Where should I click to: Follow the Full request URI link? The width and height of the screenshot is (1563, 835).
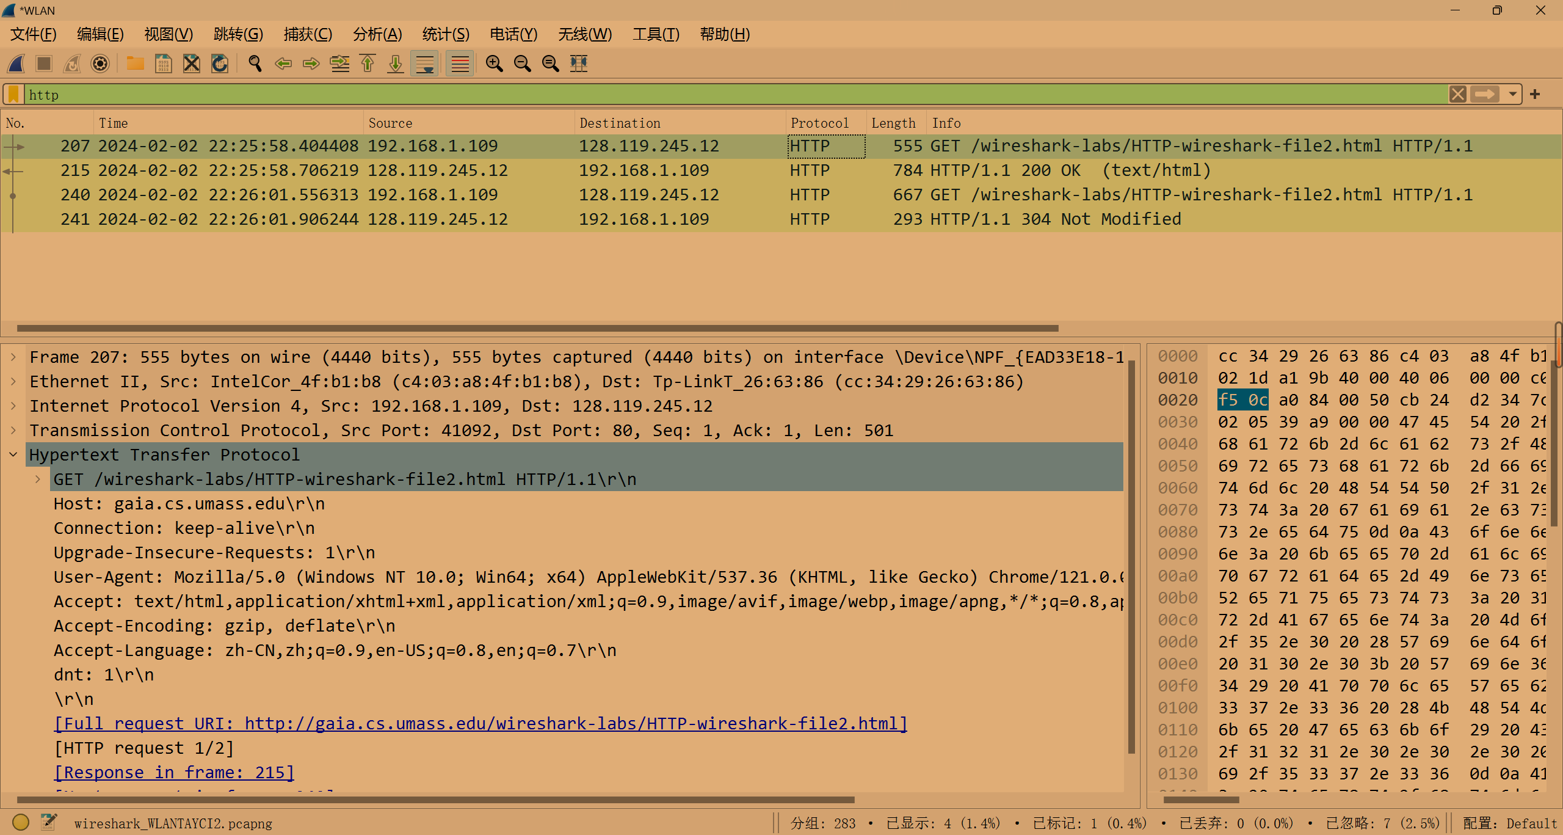[481, 724]
